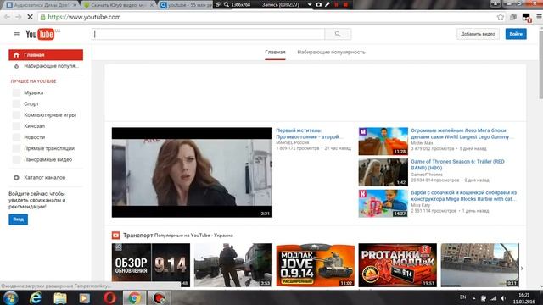Open the Барби Mega Blocks video thumbnail

click(383, 203)
